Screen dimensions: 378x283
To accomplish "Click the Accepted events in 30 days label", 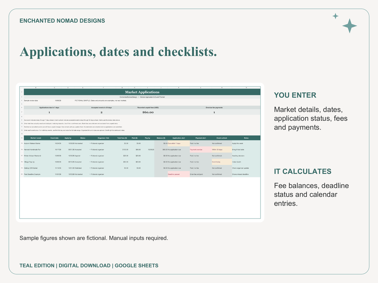I will [x=101, y=108].
